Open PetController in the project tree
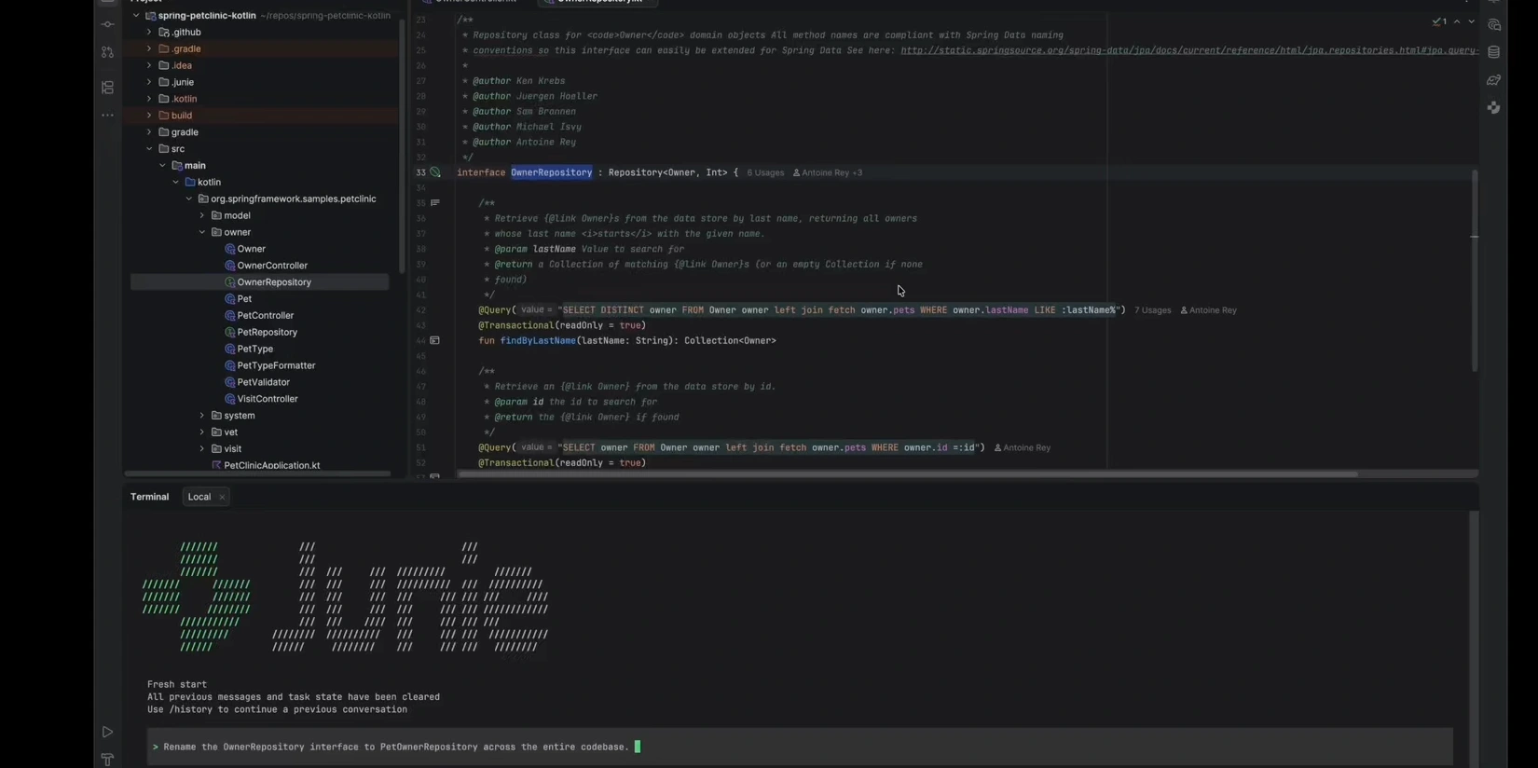The image size is (1538, 768). pyautogui.click(x=266, y=316)
